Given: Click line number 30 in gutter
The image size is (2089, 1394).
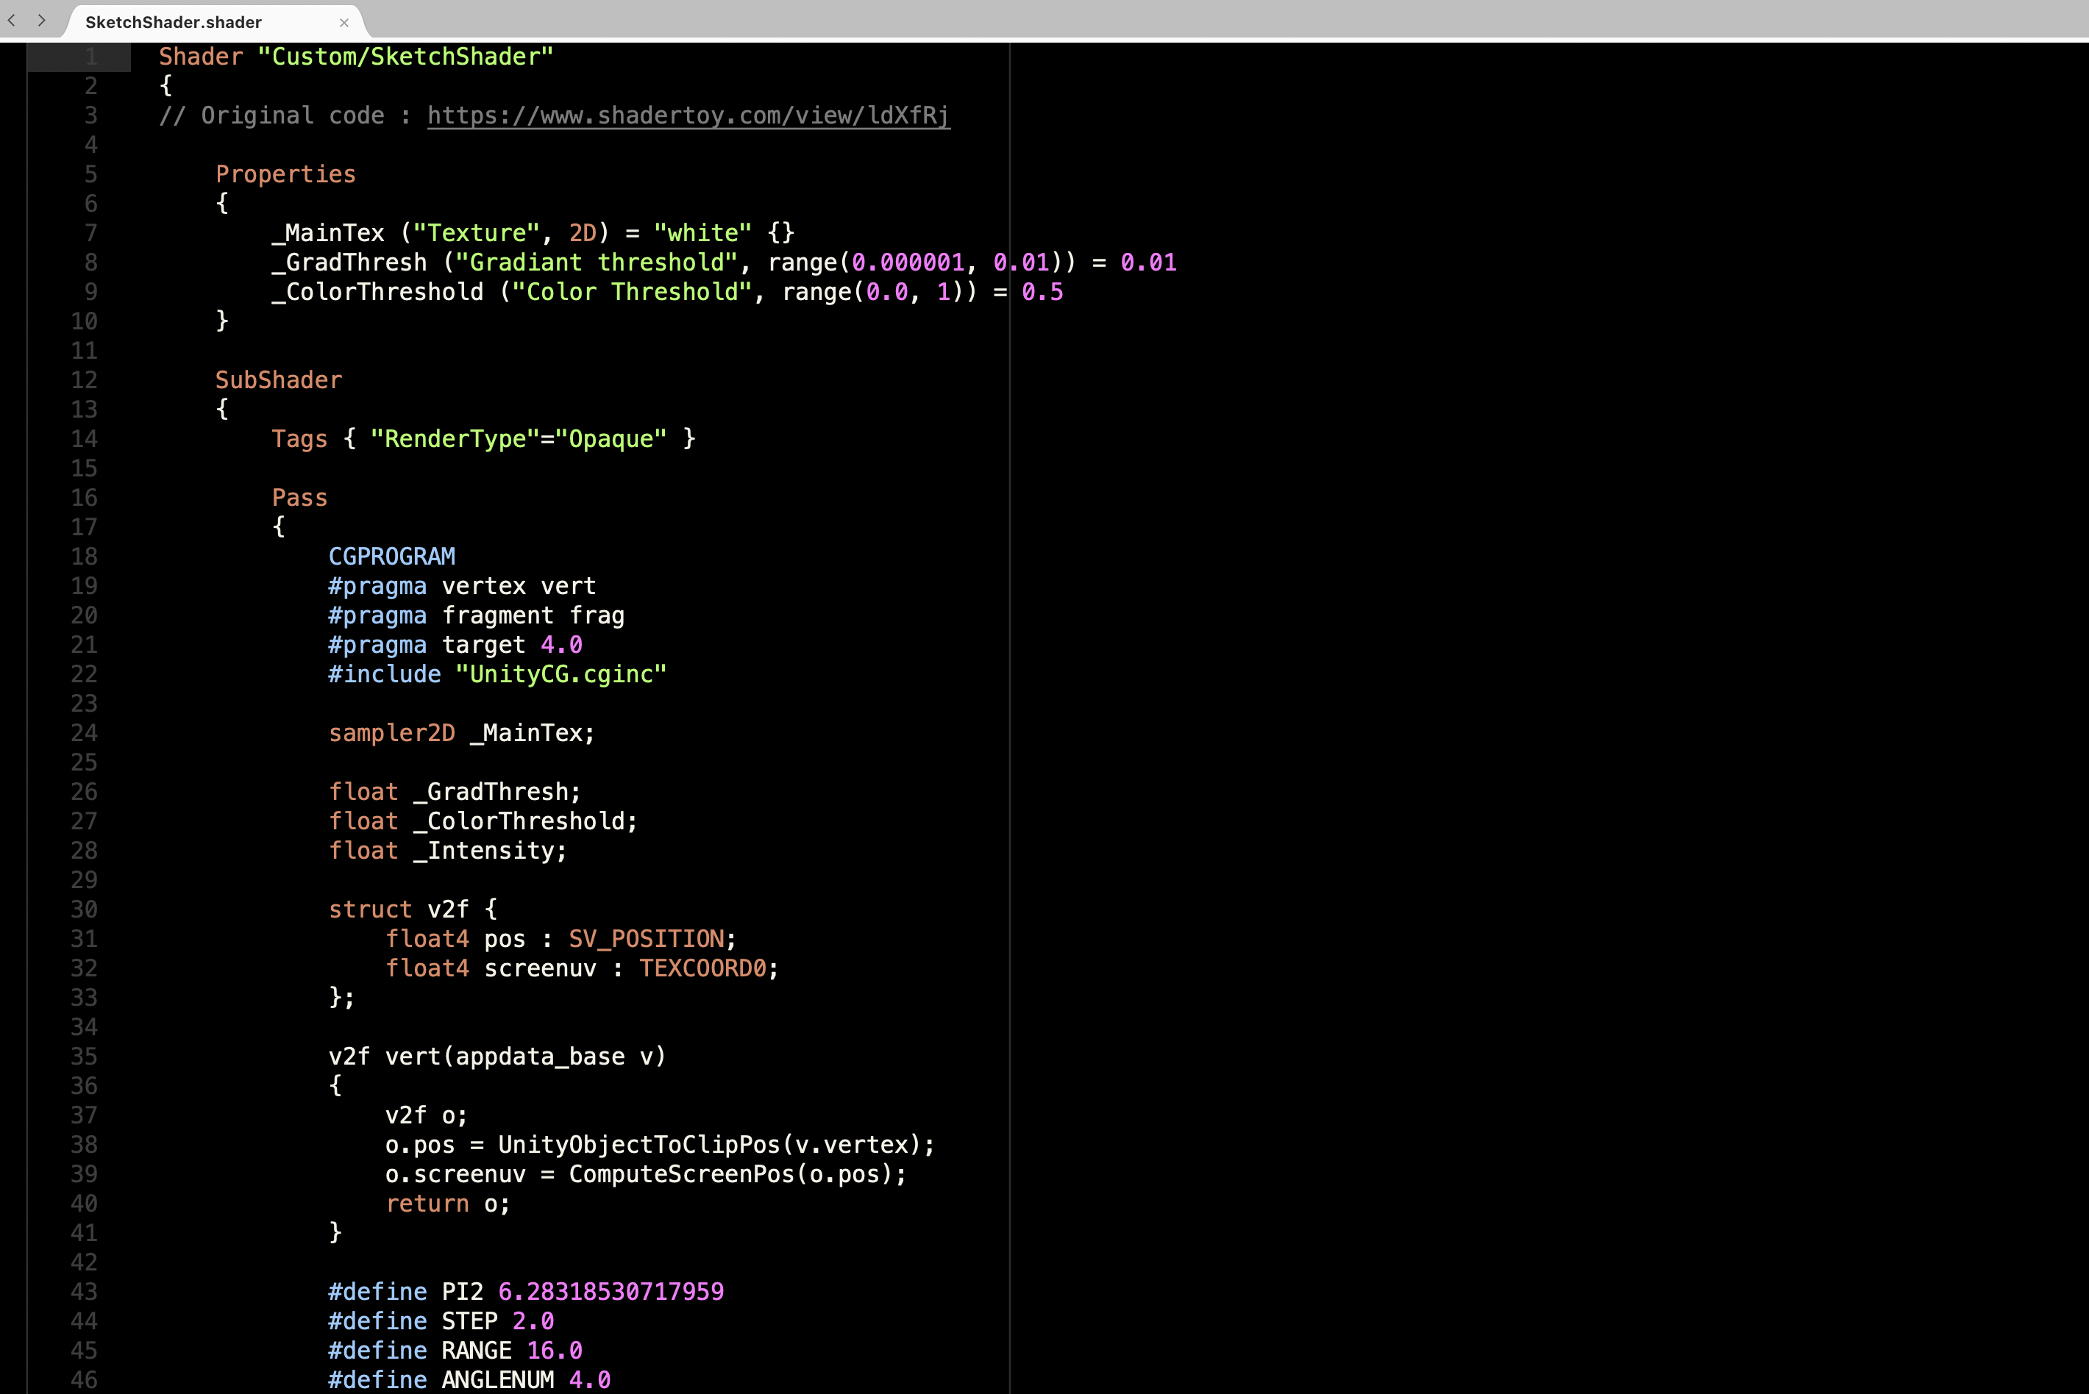Looking at the screenshot, I should click(85, 909).
